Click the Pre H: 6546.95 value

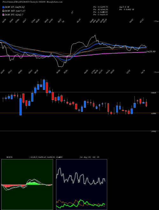pos(100,9)
